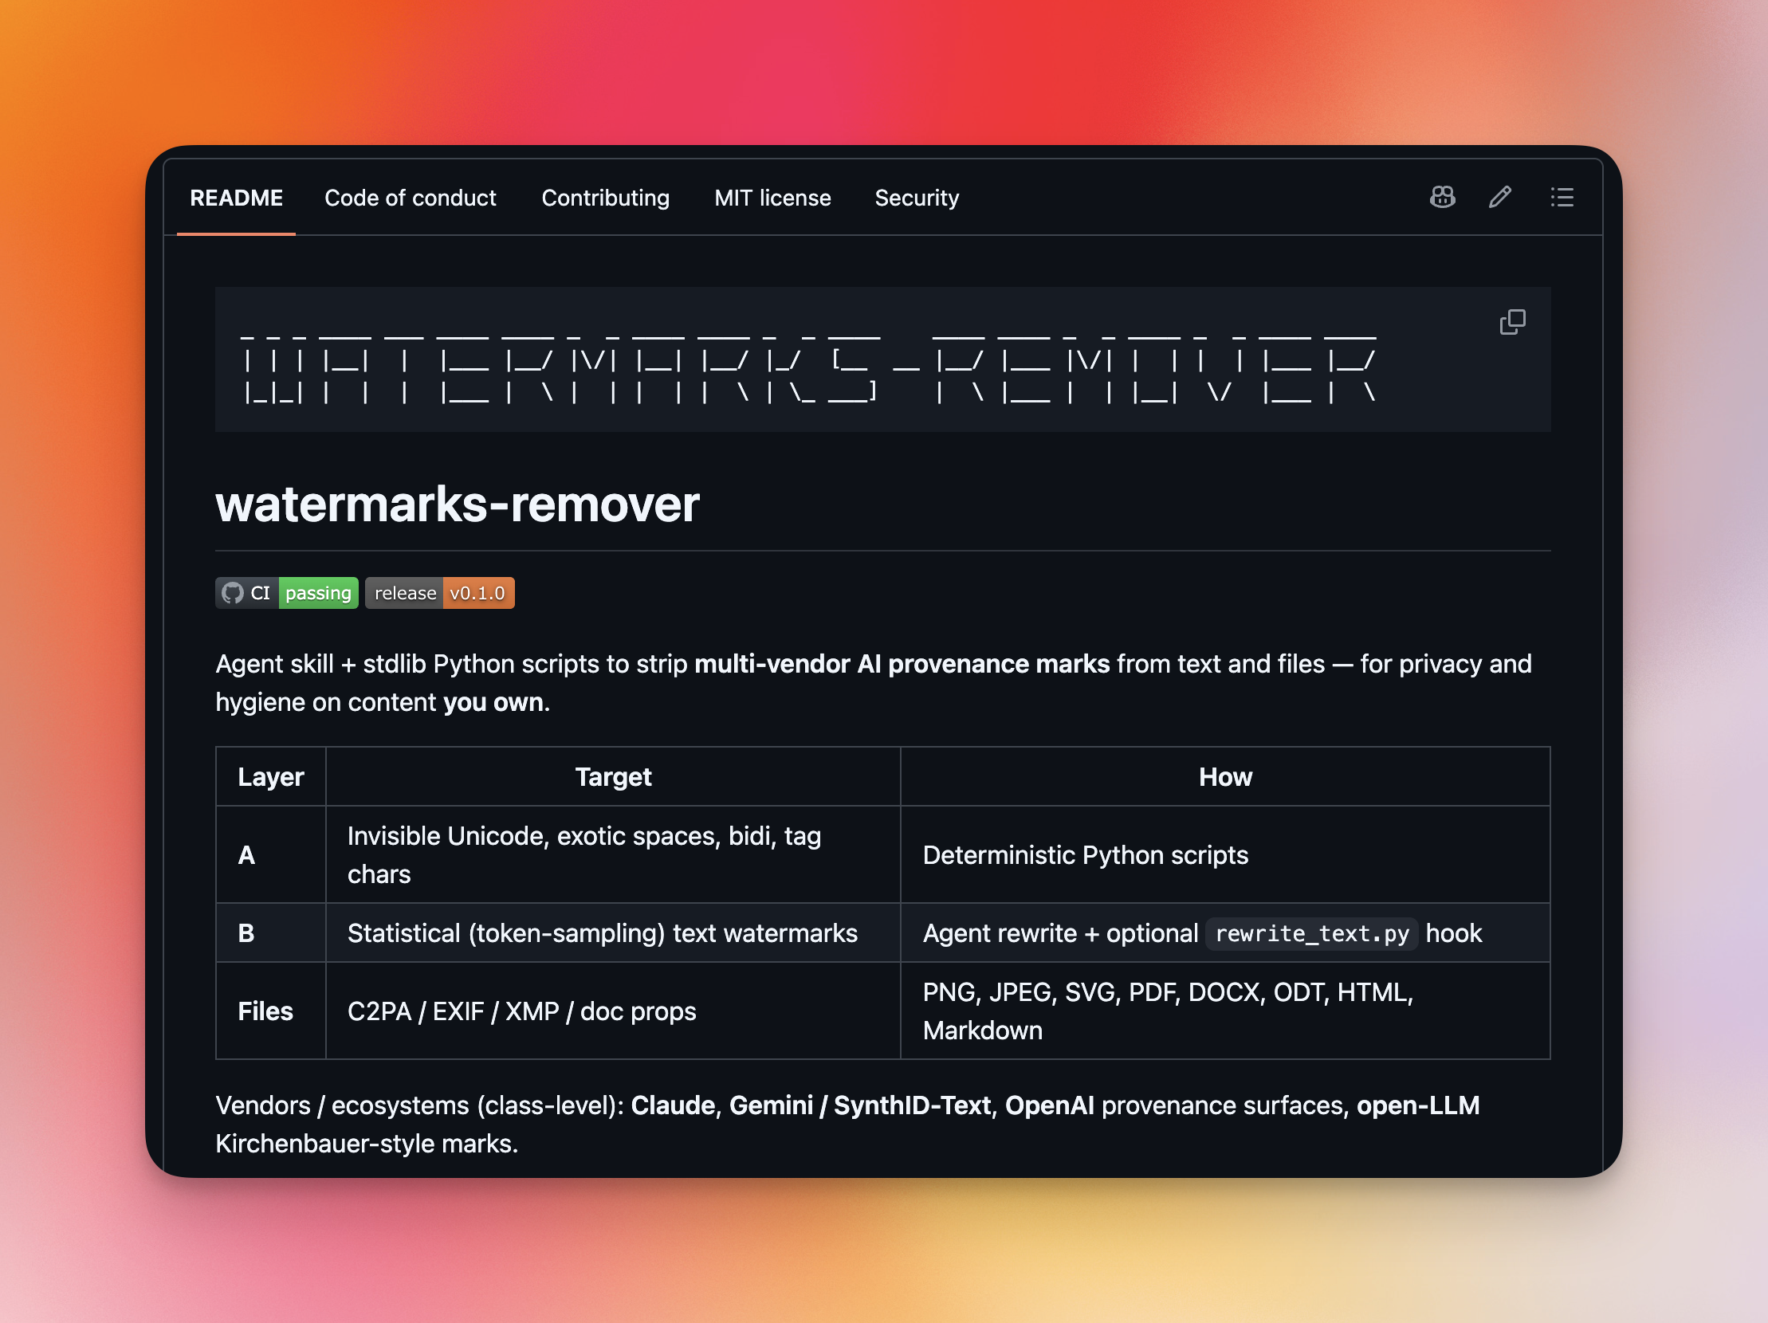Open the Code of conduct tab
Screen dimensions: 1768x1323
[x=410, y=198]
